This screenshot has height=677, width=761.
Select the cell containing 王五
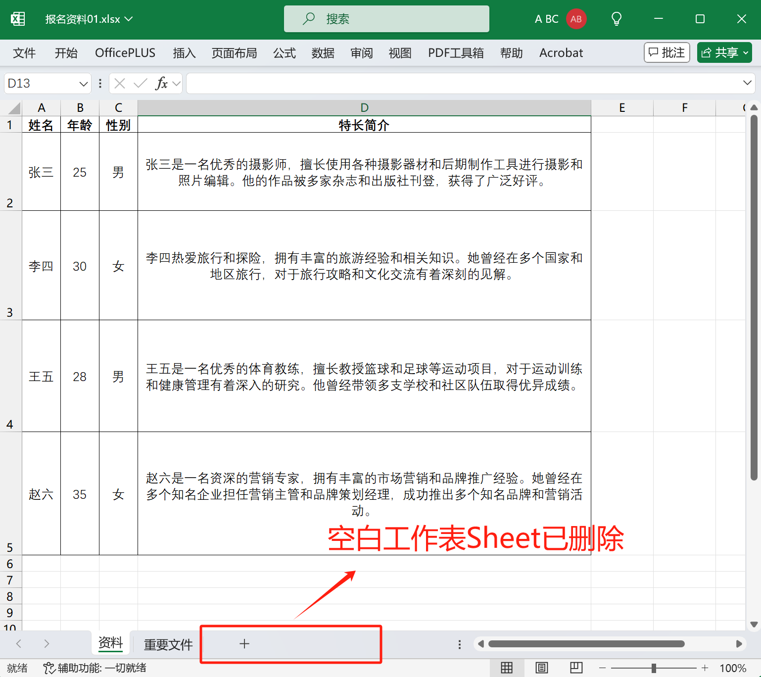click(x=42, y=376)
